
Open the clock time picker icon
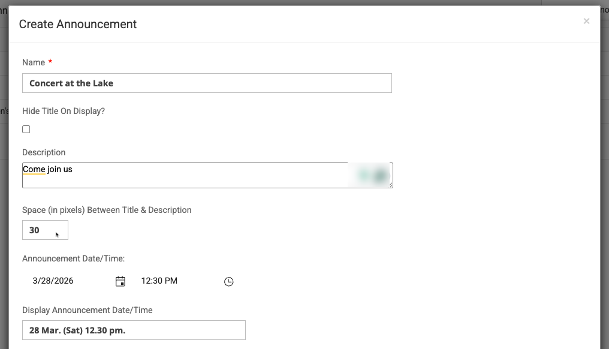click(x=228, y=281)
